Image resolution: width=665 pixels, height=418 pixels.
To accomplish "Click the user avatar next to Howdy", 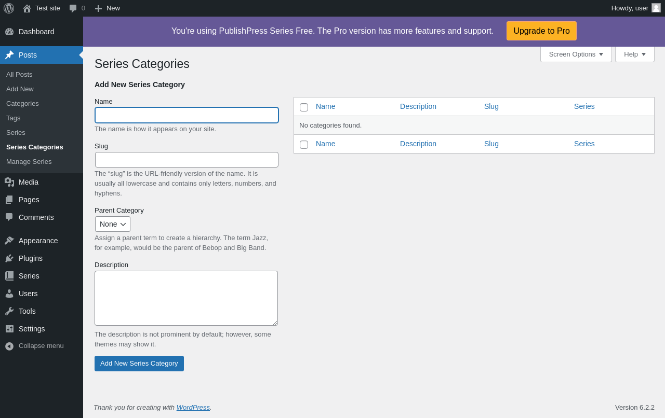I will 656,8.
